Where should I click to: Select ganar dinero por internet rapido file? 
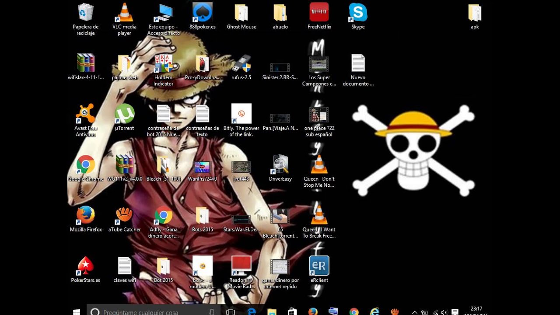[x=280, y=274]
